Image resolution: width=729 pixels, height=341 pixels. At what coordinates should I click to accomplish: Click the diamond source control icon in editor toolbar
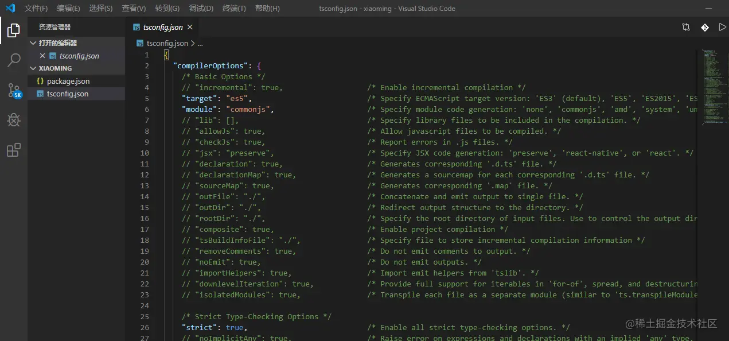click(x=704, y=27)
